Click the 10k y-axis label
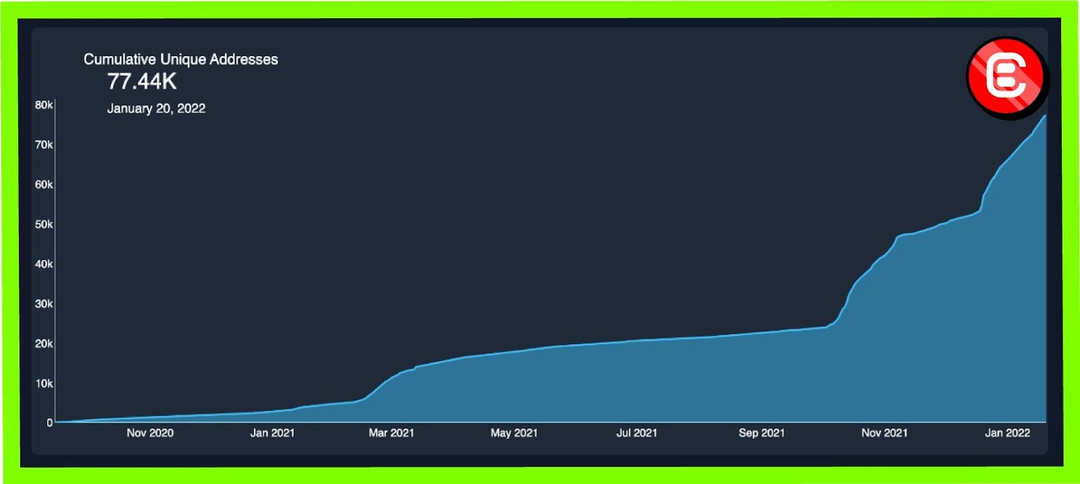Viewport: 1080px width, 484px height. (x=44, y=383)
